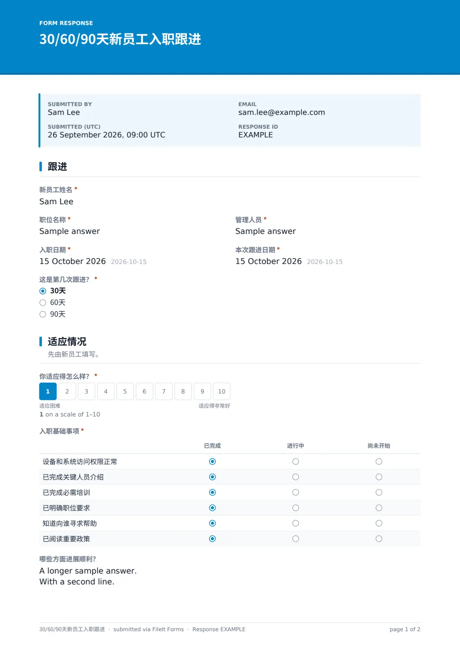The height and width of the screenshot is (650, 460).
Task: Choose rating 9 on the scale
Action: tap(202, 391)
